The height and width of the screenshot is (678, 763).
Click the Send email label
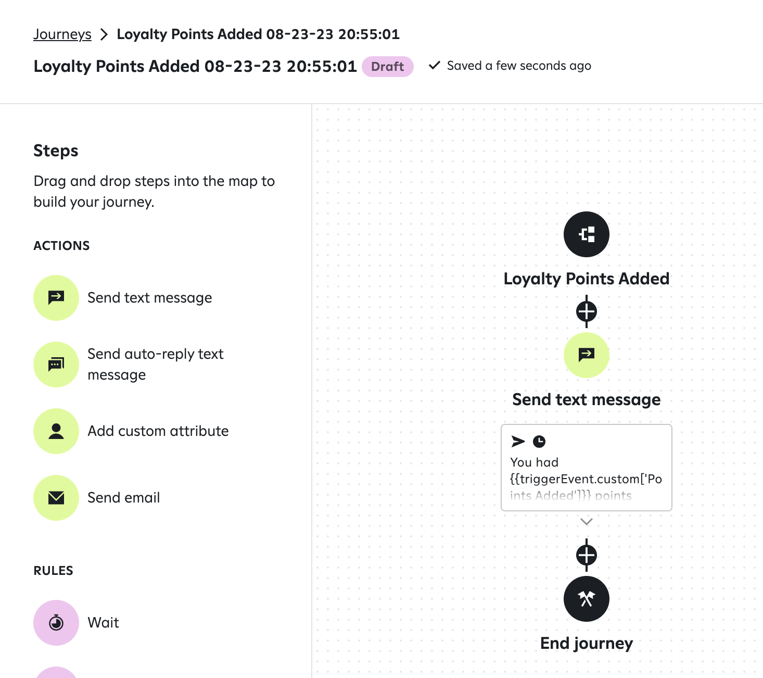pos(124,498)
